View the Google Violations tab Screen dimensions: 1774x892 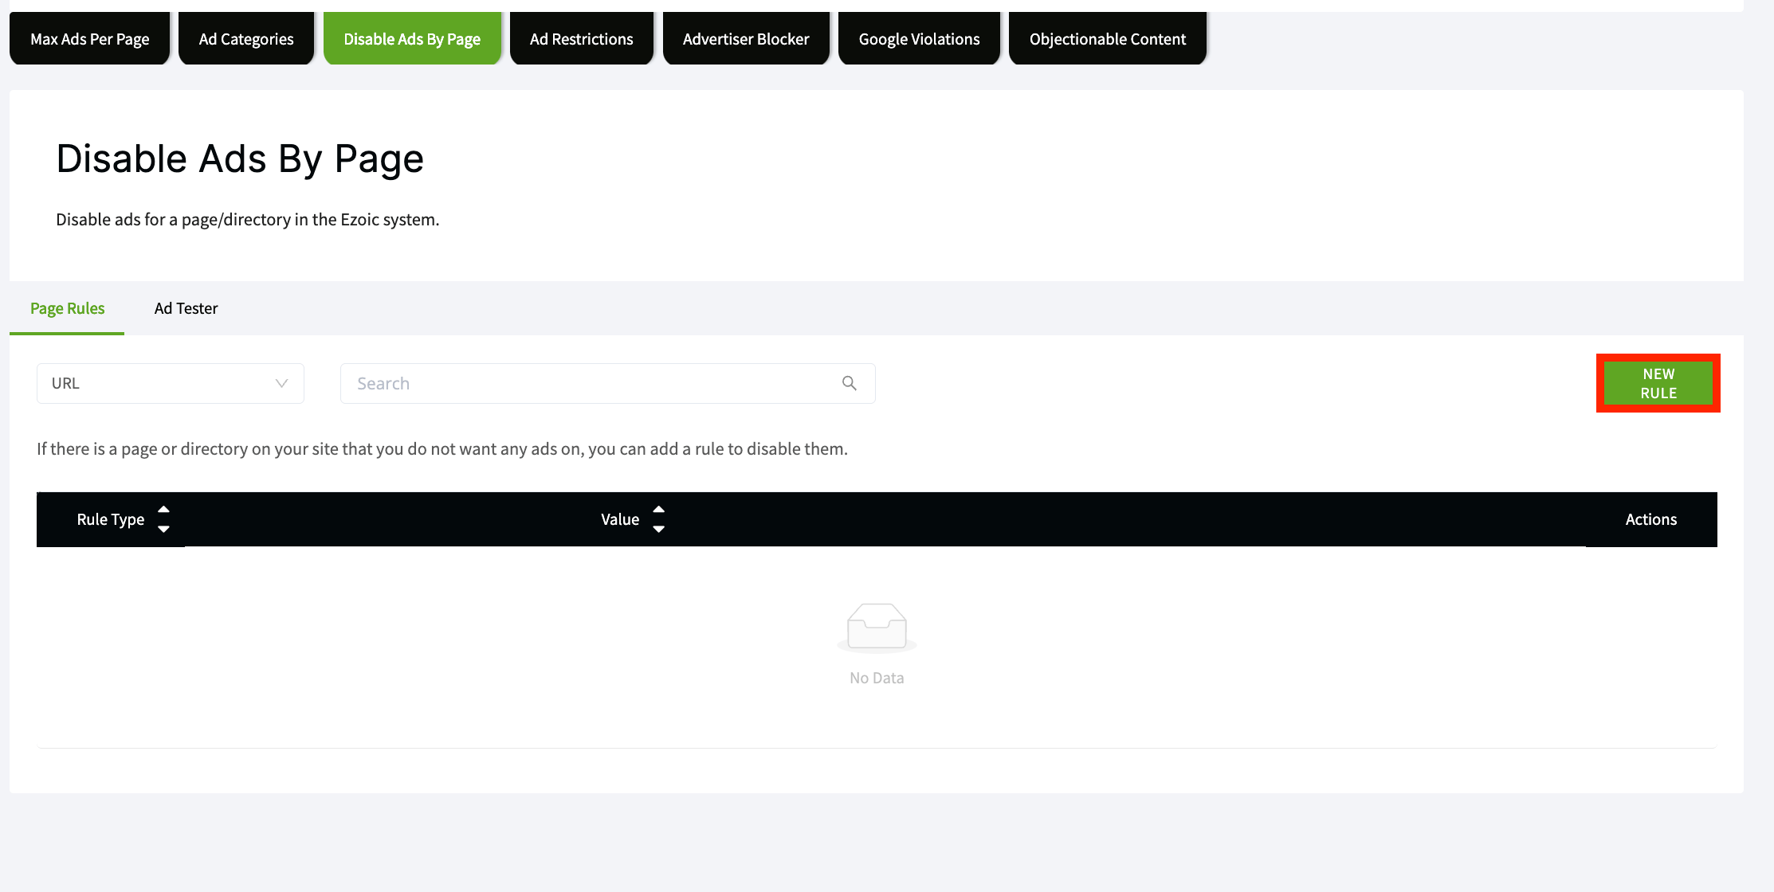tap(919, 38)
